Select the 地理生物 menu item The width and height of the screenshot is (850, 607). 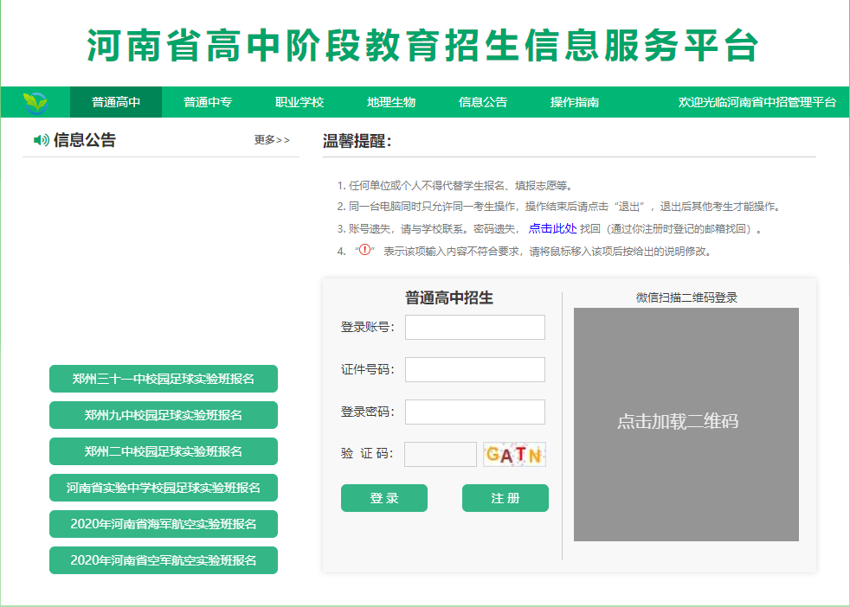click(x=391, y=102)
